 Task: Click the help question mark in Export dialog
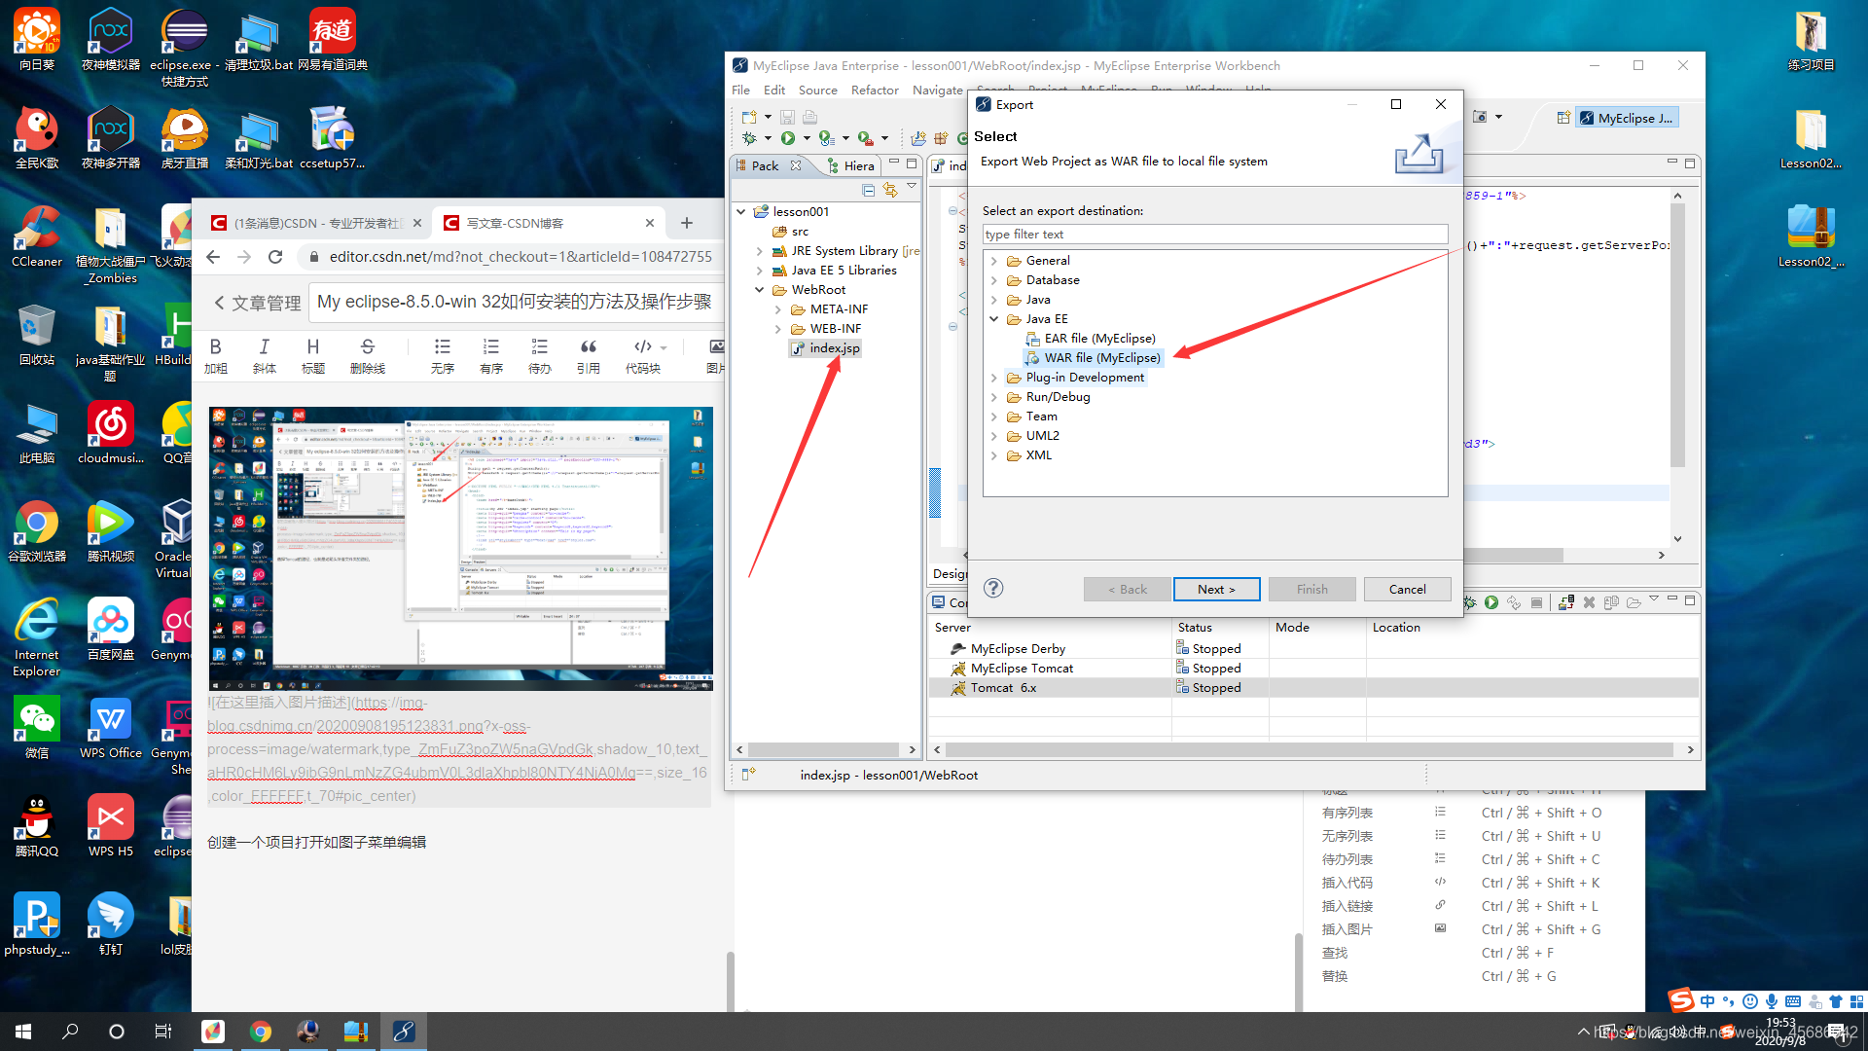click(x=993, y=588)
